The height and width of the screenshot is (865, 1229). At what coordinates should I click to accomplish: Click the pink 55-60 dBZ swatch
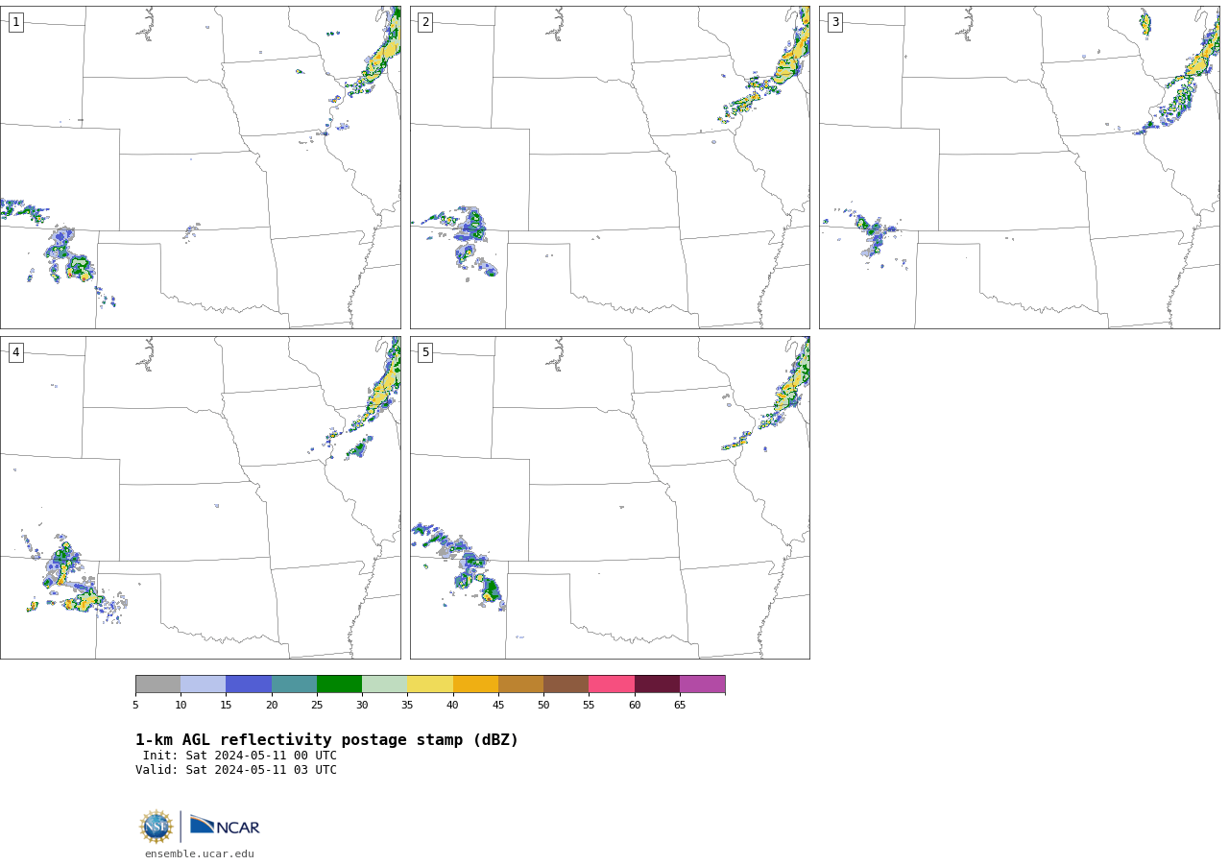pos(612,685)
